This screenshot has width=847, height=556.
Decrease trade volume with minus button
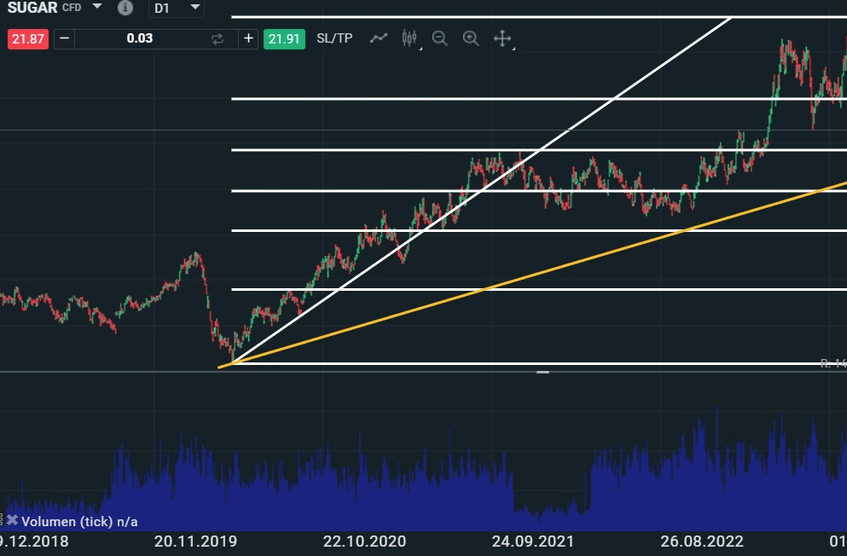click(x=64, y=38)
